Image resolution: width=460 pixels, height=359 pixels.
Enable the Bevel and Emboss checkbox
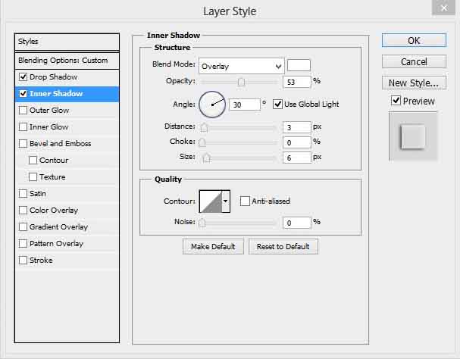23,144
